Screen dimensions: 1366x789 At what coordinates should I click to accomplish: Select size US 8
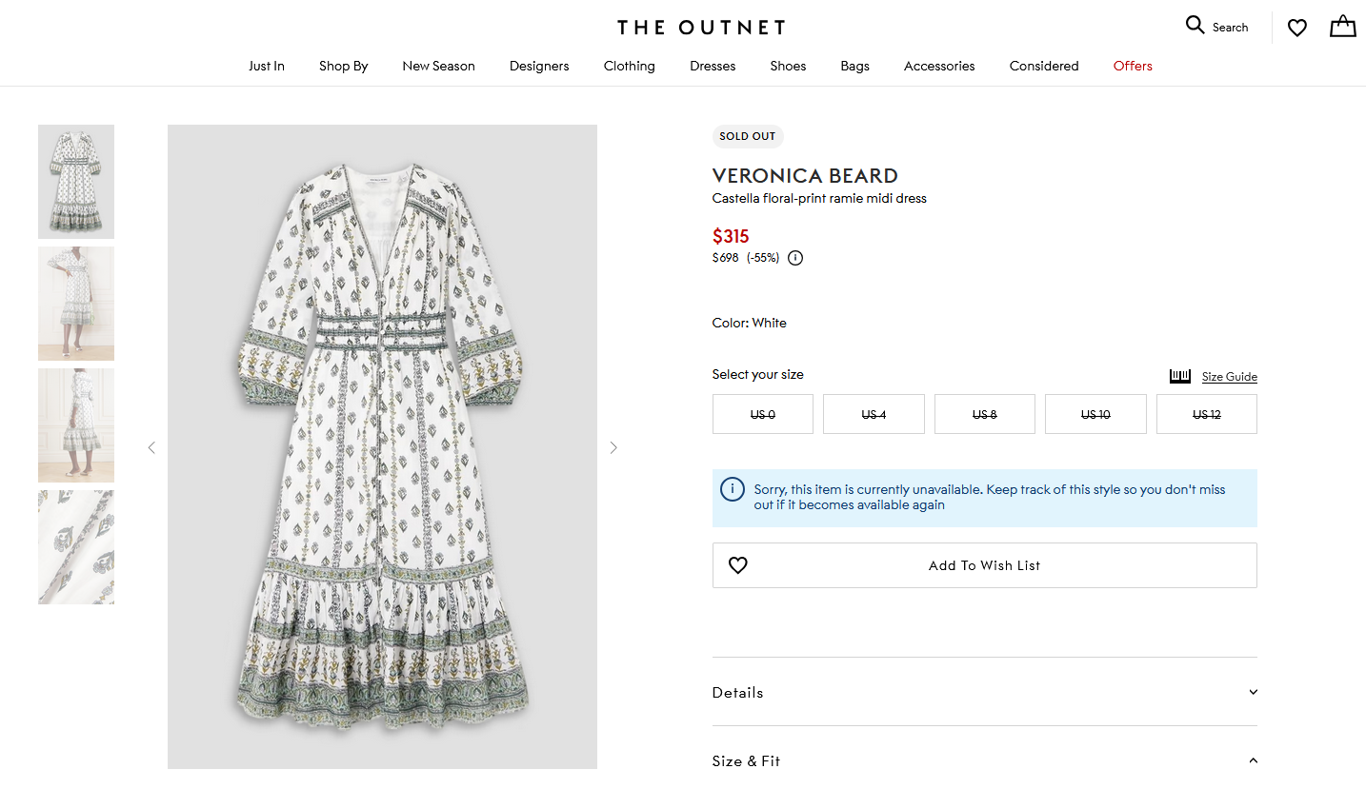pos(984,414)
